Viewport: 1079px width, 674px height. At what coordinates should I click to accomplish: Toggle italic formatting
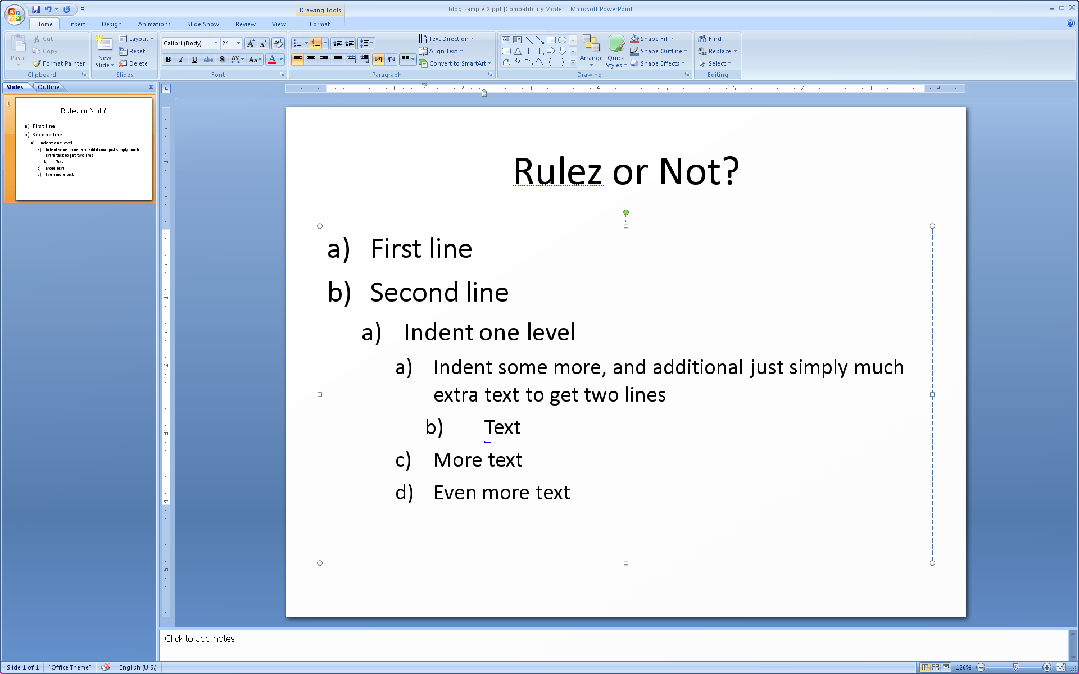click(x=181, y=60)
